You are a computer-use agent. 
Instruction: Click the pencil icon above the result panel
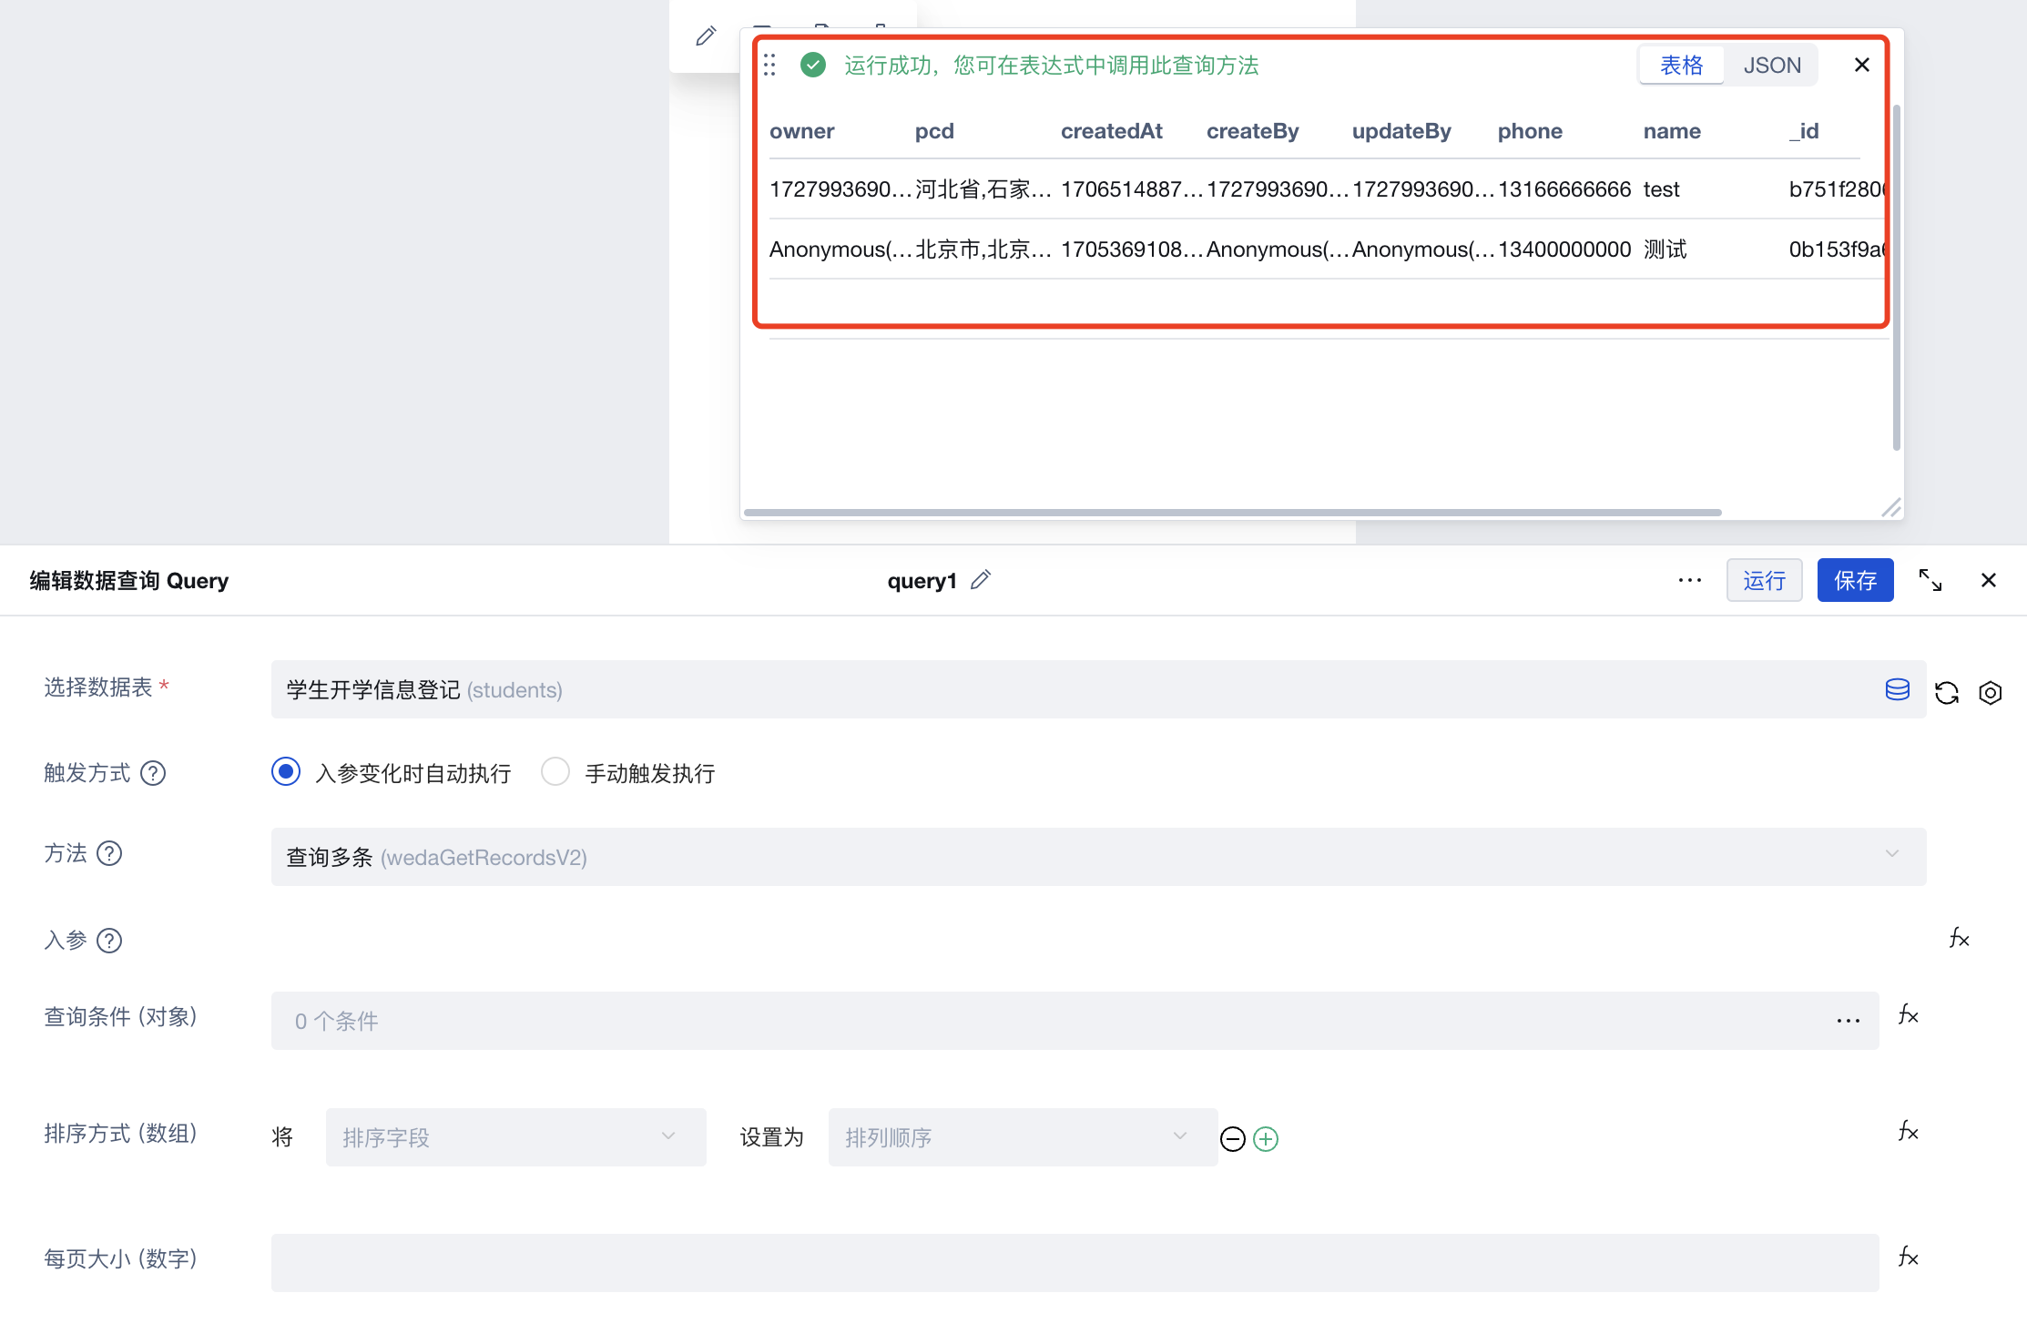706,36
